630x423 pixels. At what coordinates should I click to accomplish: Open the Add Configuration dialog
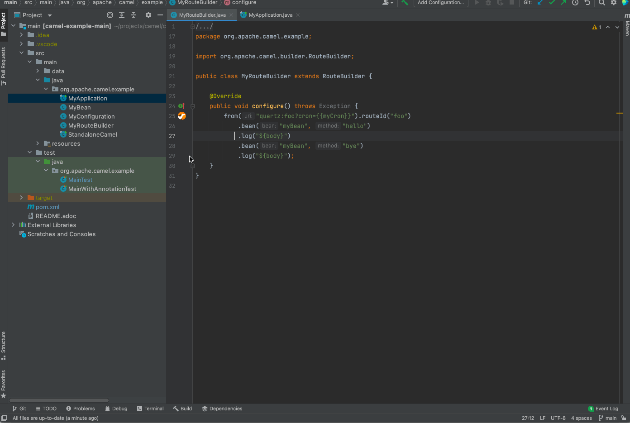[x=440, y=3]
